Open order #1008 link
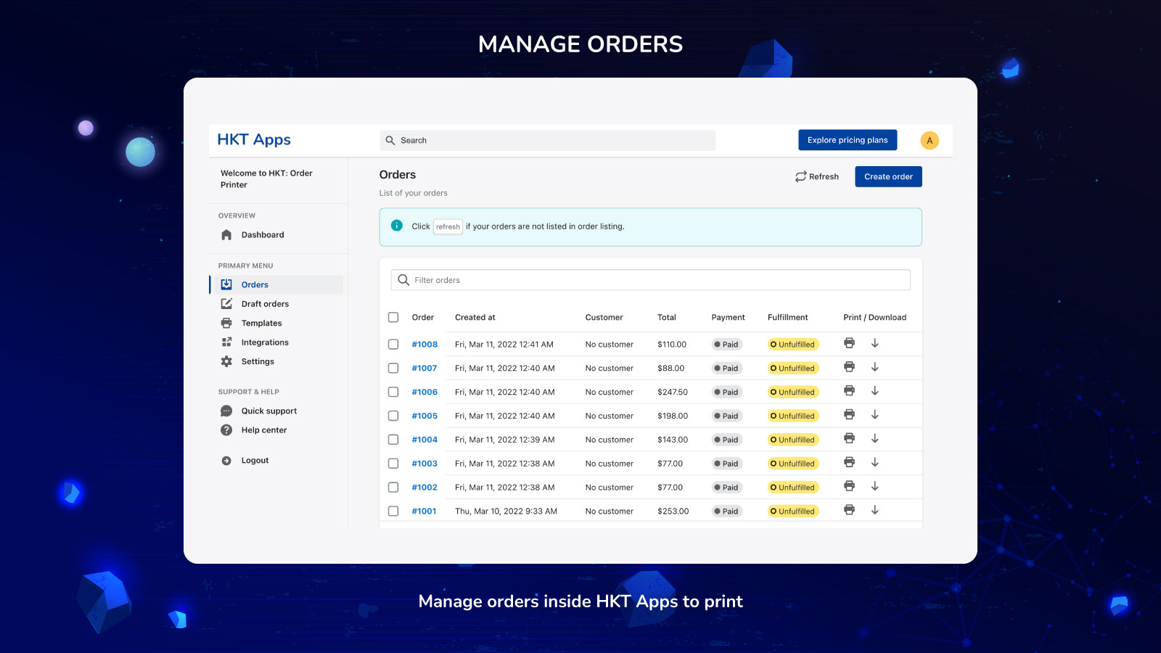The height and width of the screenshot is (653, 1161). click(424, 345)
